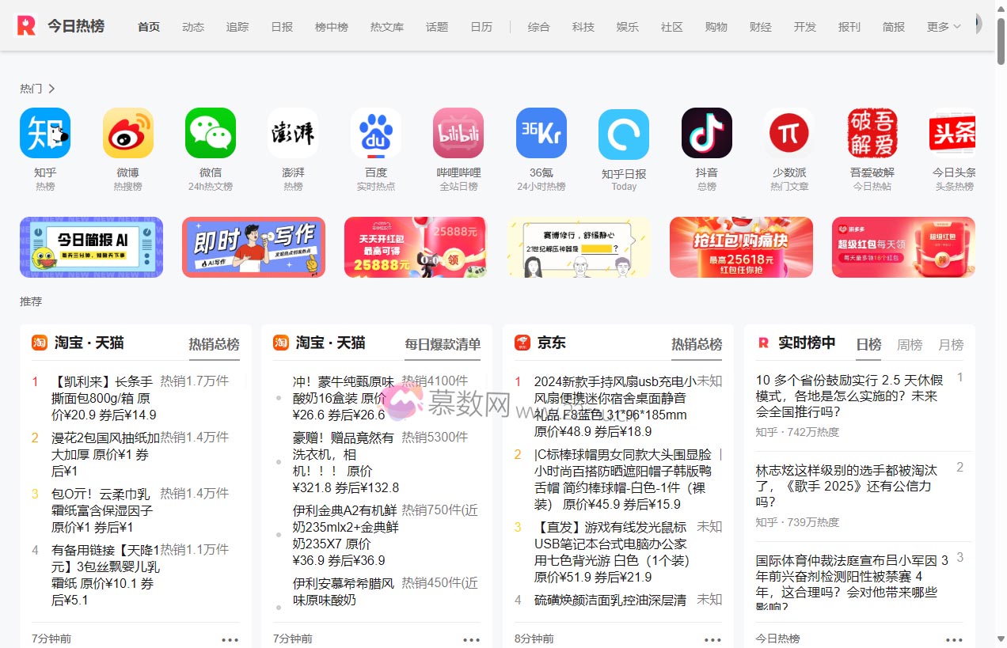
Task: Open the Douyin (抖音) icon
Action: coord(706,133)
